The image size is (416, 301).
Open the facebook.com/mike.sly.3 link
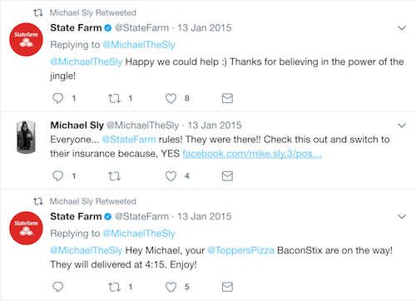coord(252,154)
